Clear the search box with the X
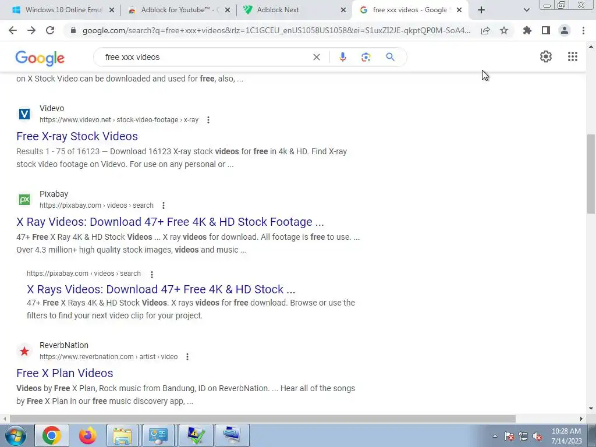The width and height of the screenshot is (596, 447). 316,57
